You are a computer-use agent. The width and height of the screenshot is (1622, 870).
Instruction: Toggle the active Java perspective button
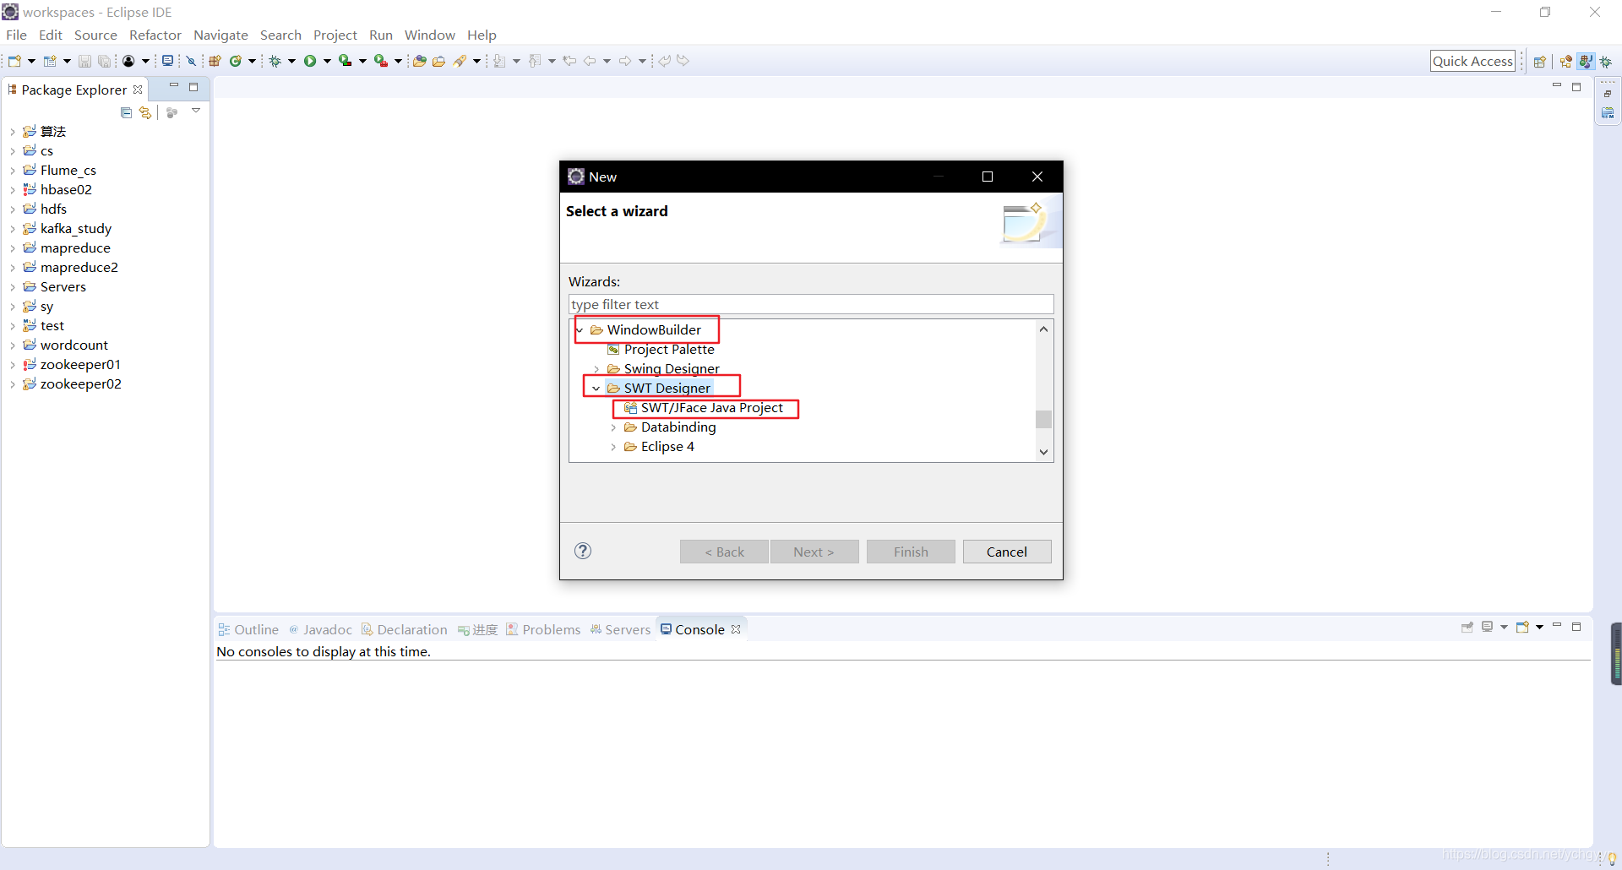1586,62
